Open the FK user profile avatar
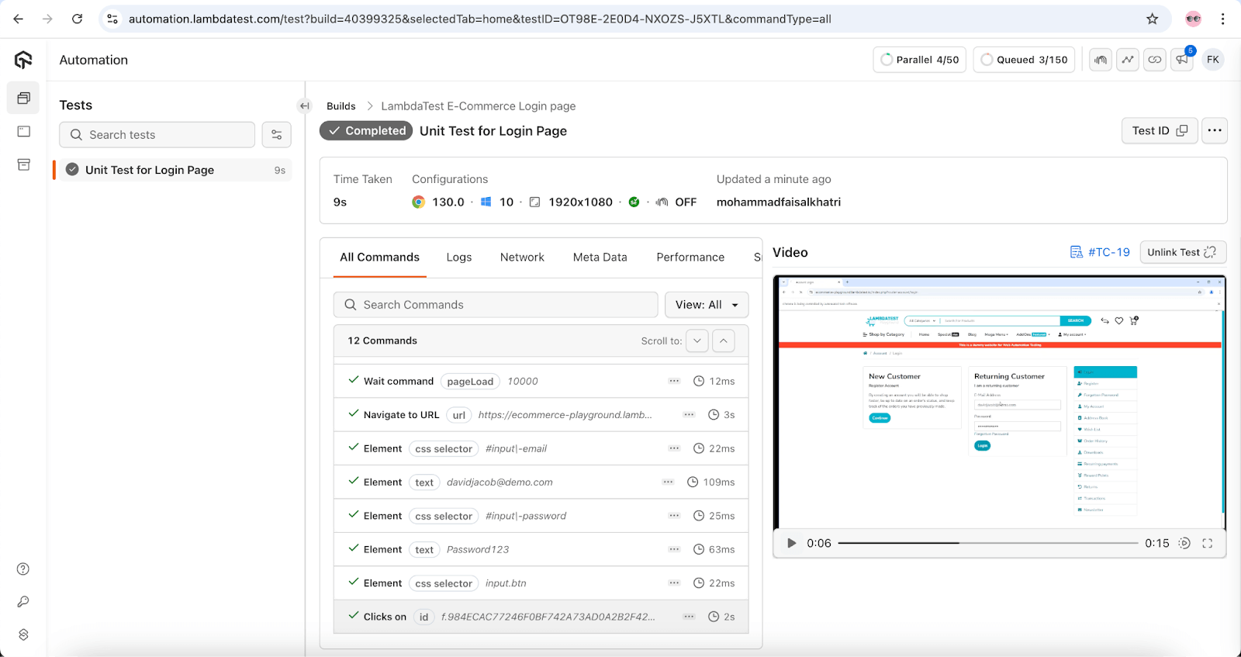The height and width of the screenshot is (657, 1241). [1213, 60]
